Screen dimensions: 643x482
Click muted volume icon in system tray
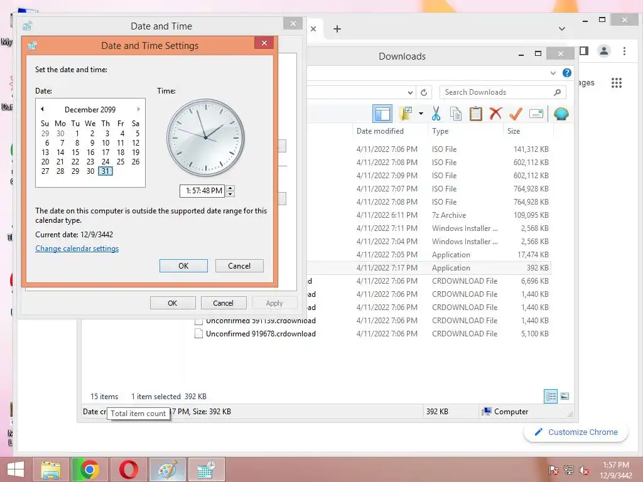tap(584, 470)
